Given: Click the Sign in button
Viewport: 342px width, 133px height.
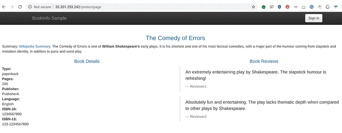Looking at the screenshot, I should tap(314, 18).
